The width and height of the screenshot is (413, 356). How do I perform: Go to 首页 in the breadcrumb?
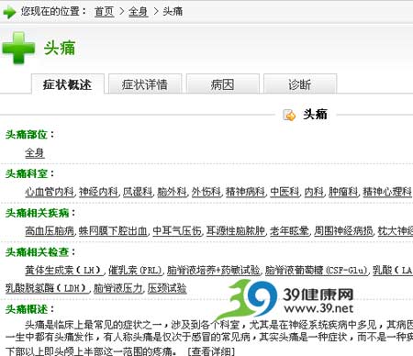tap(105, 12)
